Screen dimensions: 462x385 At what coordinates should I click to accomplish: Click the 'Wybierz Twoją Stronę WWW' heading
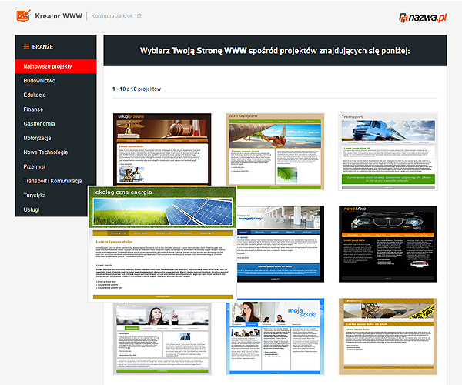(x=275, y=51)
